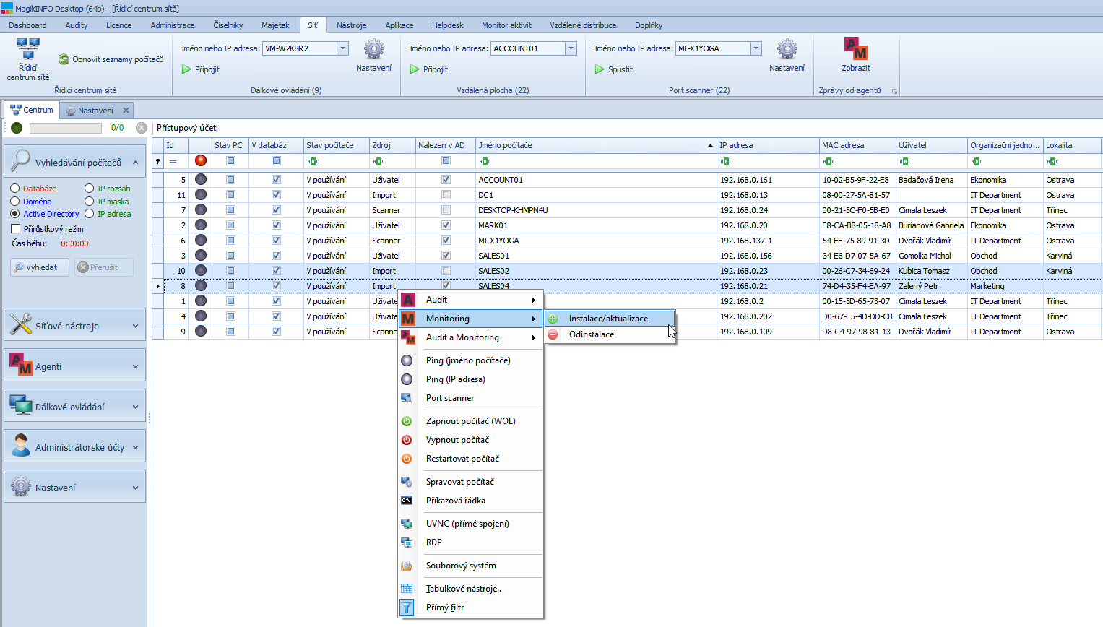Click Restartovat počítač orange icon

(x=407, y=459)
